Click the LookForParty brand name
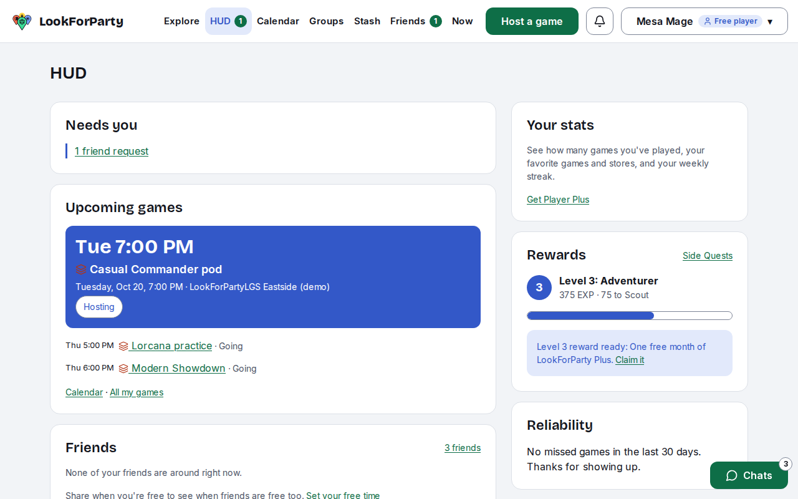 [81, 21]
